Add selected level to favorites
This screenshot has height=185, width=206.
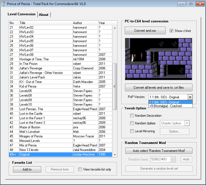pyautogui.click(x=27, y=169)
